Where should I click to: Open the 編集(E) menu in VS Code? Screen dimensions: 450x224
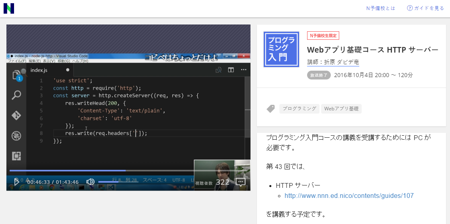click(x=35, y=61)
